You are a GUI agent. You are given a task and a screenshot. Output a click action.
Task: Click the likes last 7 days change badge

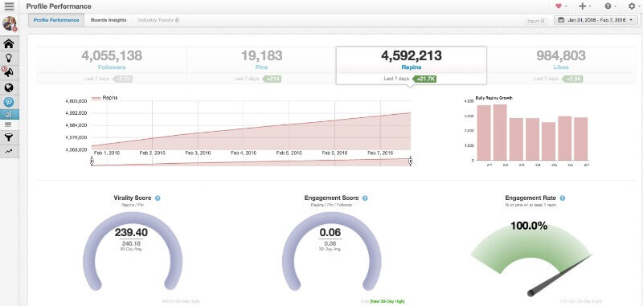tap(573, 79)
